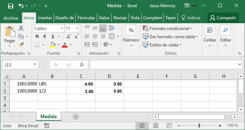Click the select all corner triangle

tap(6, 76)
